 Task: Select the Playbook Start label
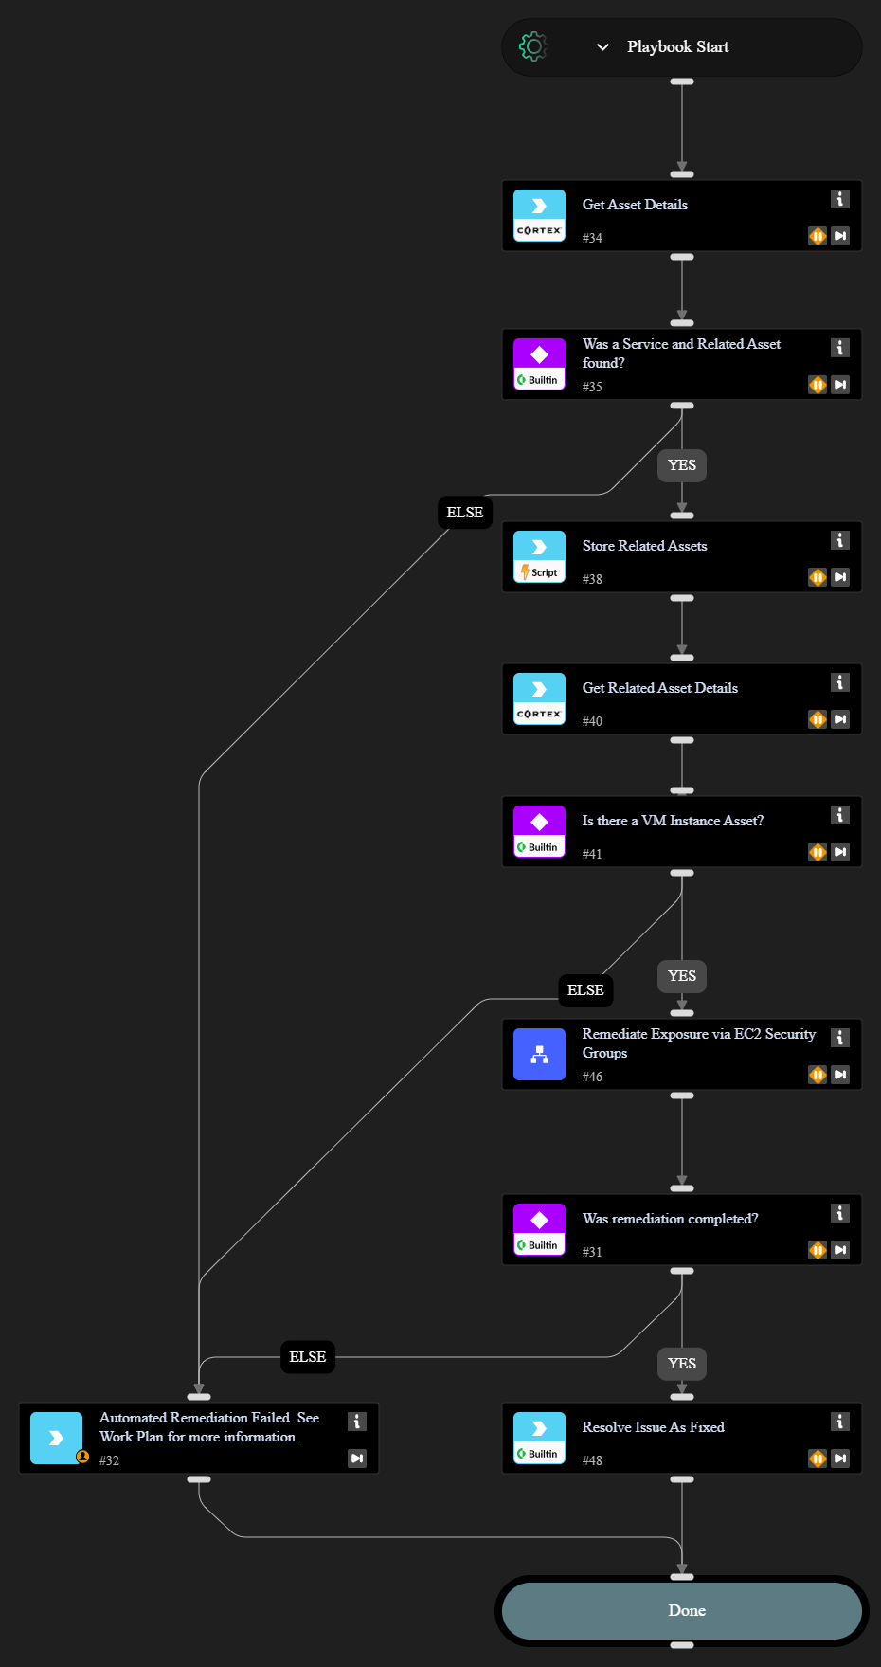pyautogui.click(x=677, y=46)
